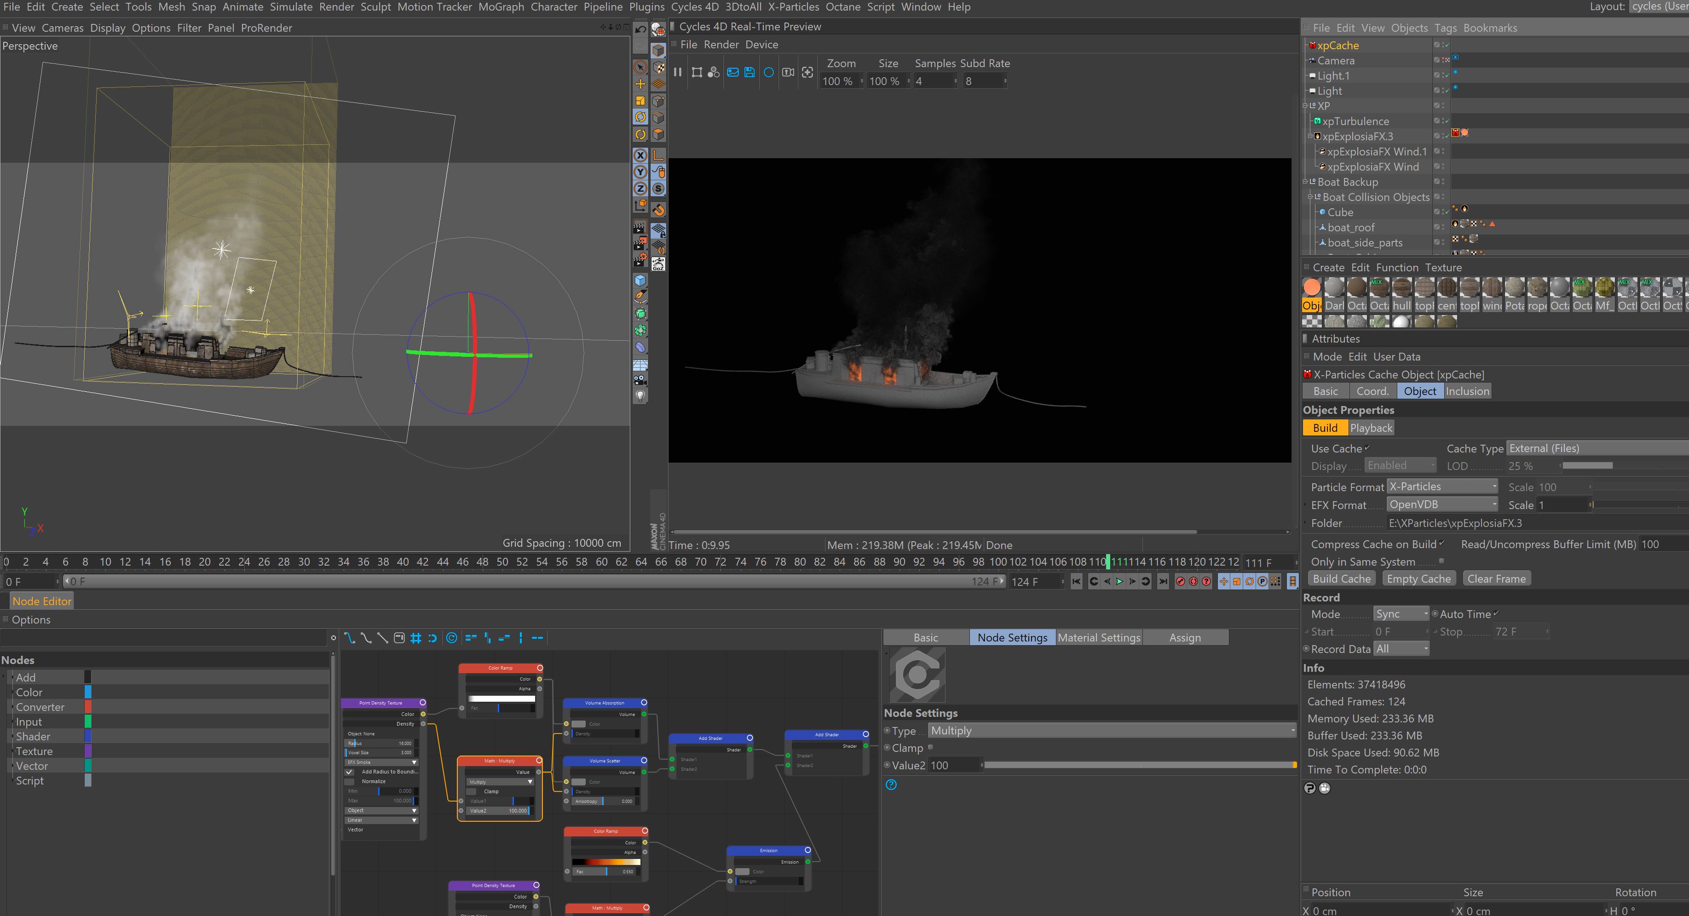Image resolution: width=1689 pixels, height=916 pixels.
Task: Click the grid snap icon in Node Editor
Action: click(415, 637)
